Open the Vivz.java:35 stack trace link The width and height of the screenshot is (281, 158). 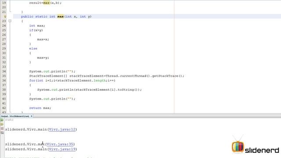click(x=60, y=144)
